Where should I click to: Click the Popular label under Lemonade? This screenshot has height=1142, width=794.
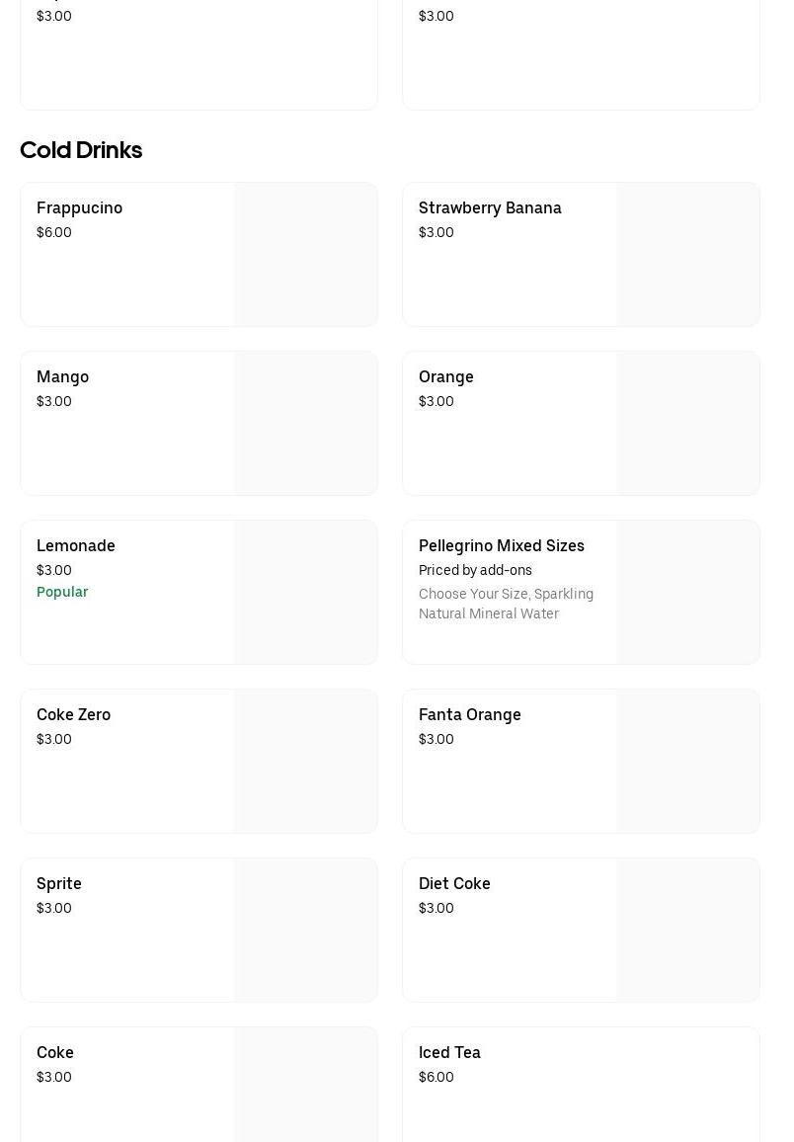[x=62, y=593]
